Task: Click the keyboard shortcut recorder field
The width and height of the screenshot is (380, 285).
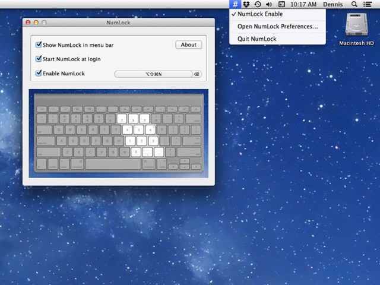Action: (153, 74)
